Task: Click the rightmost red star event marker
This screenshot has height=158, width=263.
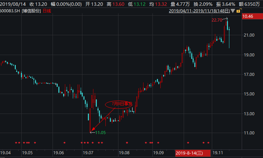Action: (208, 143)
